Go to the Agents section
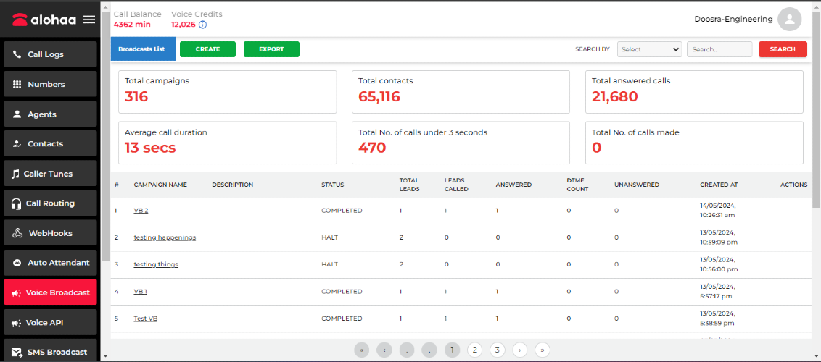 click(x=50, y=114)
